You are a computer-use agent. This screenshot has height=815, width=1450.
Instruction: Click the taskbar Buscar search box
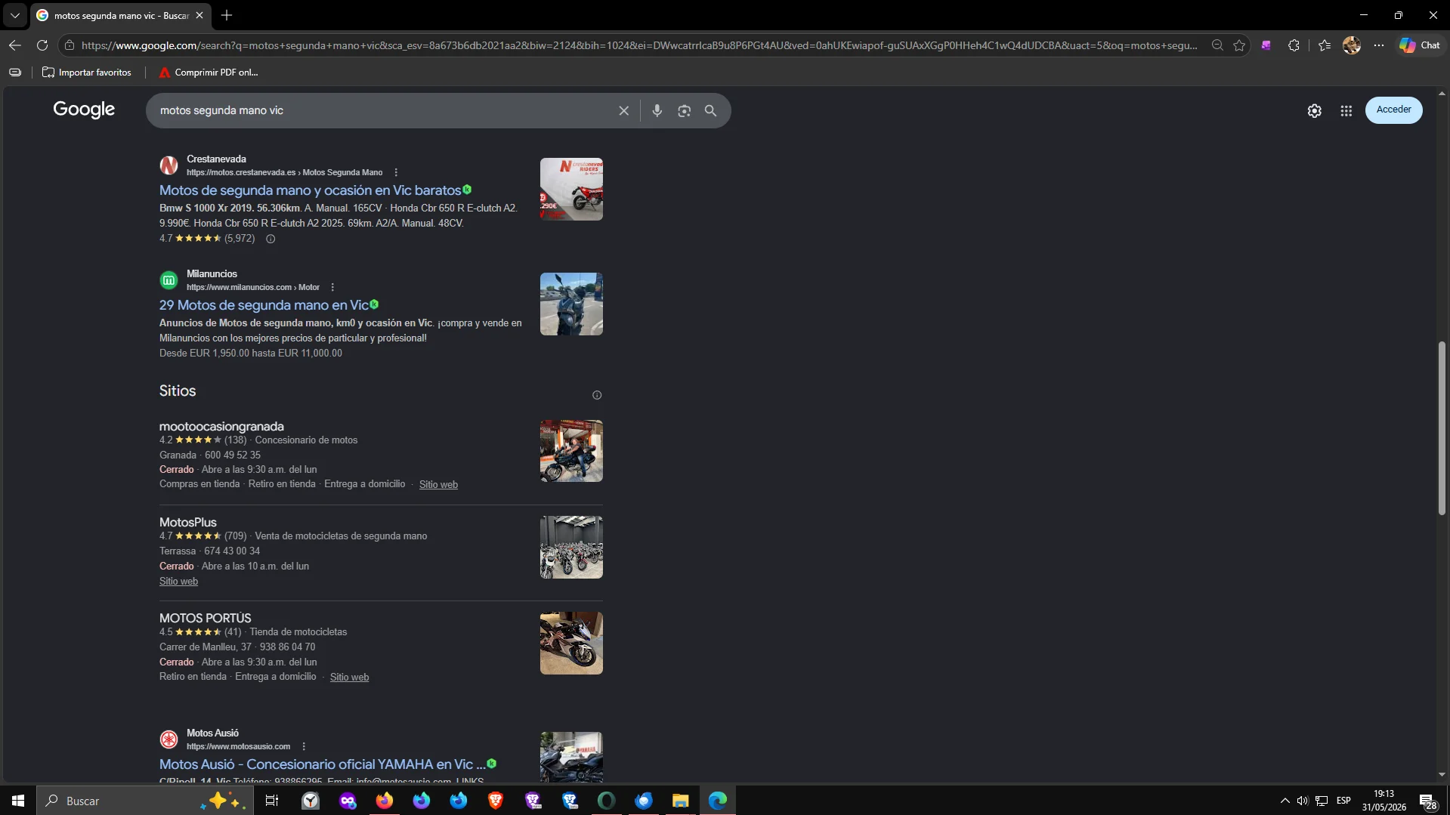[x=144, y=801]
